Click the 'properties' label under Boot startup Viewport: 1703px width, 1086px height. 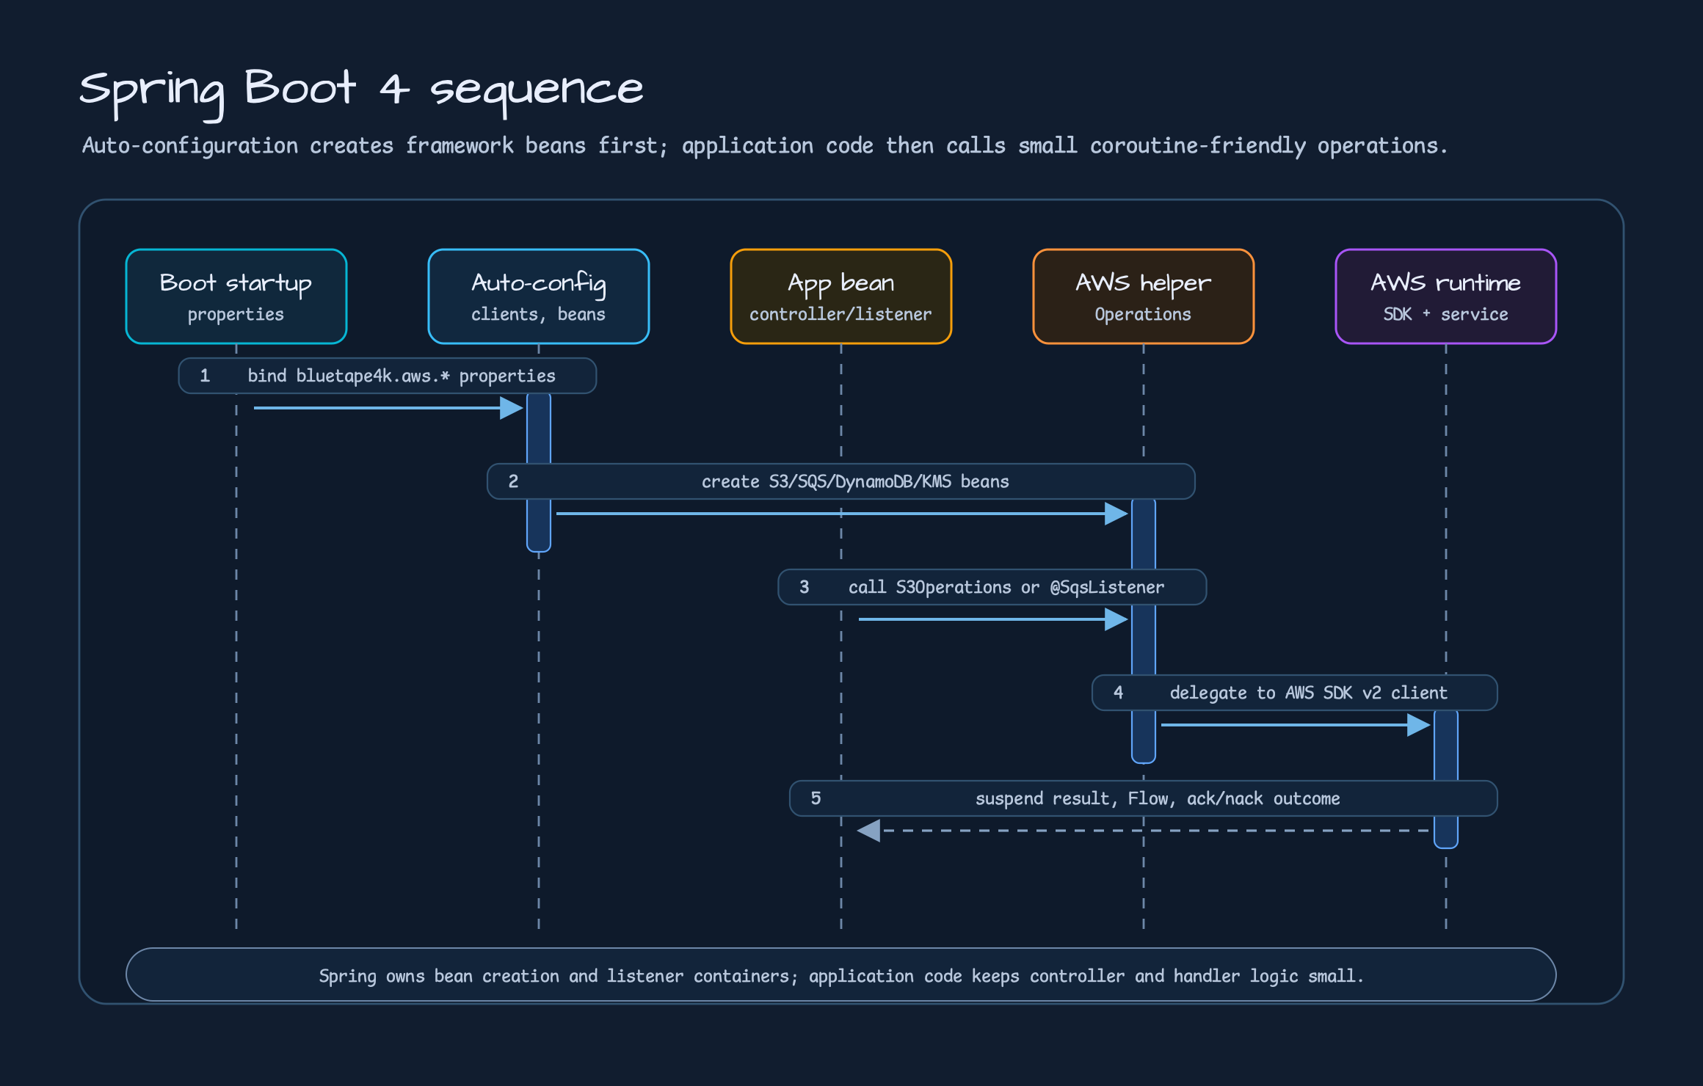[236, 315]
